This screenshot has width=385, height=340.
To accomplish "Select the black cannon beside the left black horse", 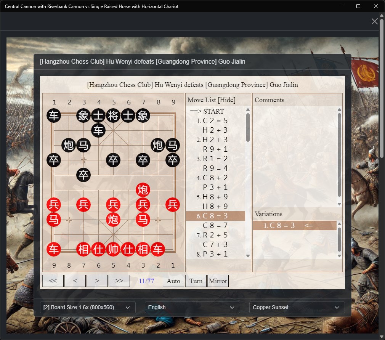I will pyautogui.click(x=69, y=145).
